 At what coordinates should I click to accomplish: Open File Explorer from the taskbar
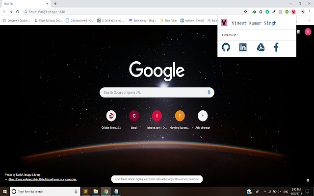click(96, 192)
